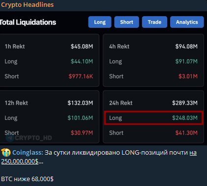Select the 4h Rekt panel
This screenshot has height=186, width=207.
tap(153, 60)
